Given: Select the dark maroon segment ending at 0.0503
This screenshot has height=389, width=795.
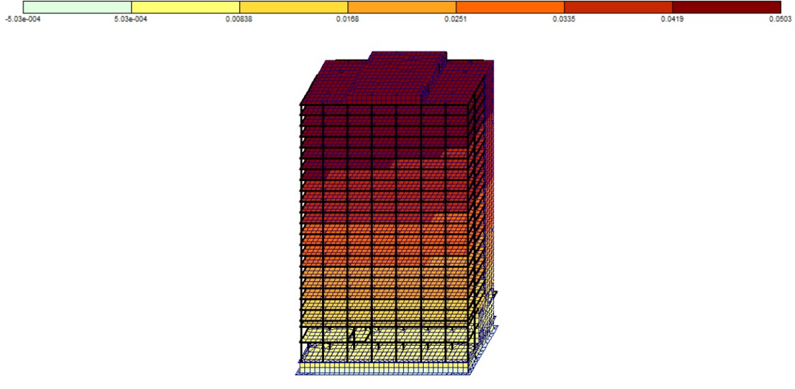Looking at the screenshot, I should [726, 7].
